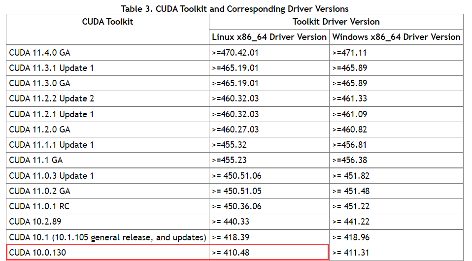Select the '>=456.81' Windows driver cell
The image size is (472, 261).
point(396,145)
